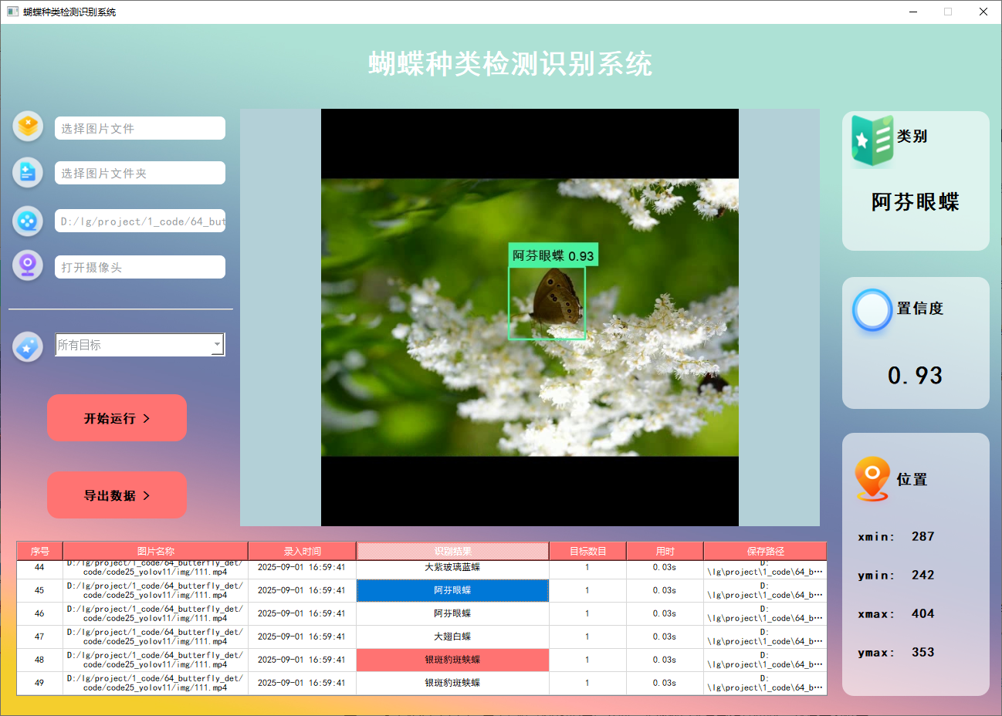Click the select image folder icon
Screen dimensions: 1002x716
[28, 172]
